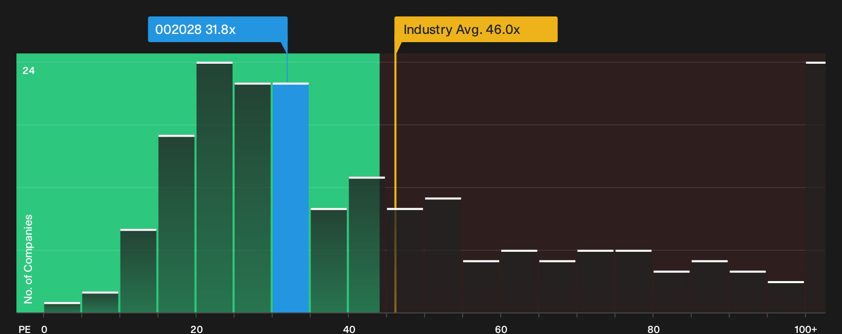This screenshot has height=334, width=842.
Task: Click the x-axis tick label '0'
Action: coord(44,329)
